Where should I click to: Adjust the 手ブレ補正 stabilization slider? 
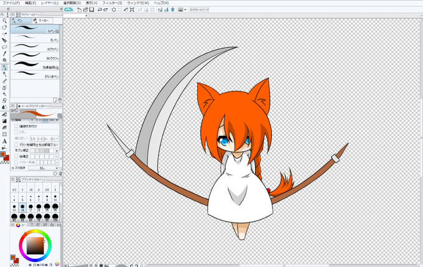tap(42, 151)
